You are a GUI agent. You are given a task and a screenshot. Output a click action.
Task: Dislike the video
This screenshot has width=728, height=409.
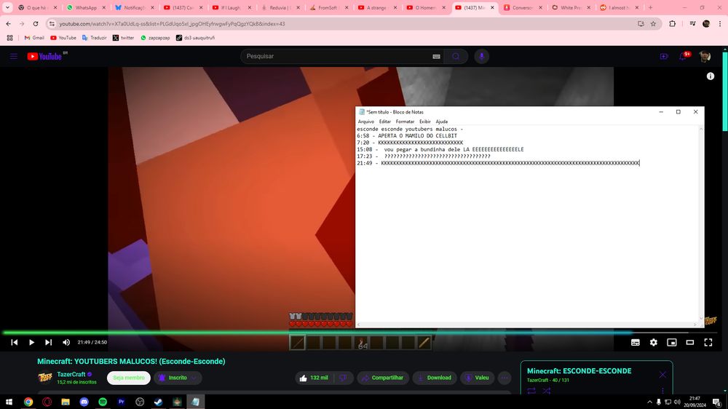344,378
